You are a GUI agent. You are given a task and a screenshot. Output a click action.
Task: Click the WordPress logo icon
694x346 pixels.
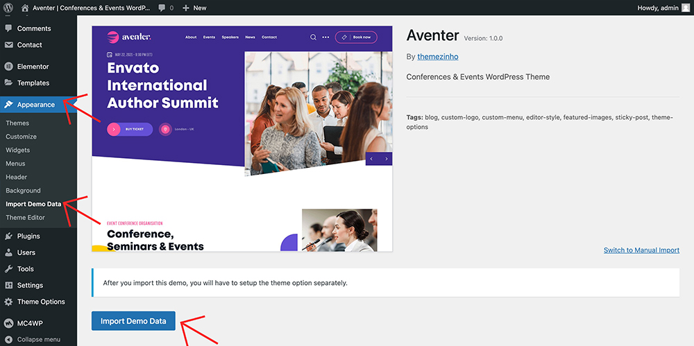[x=8, y=8]
